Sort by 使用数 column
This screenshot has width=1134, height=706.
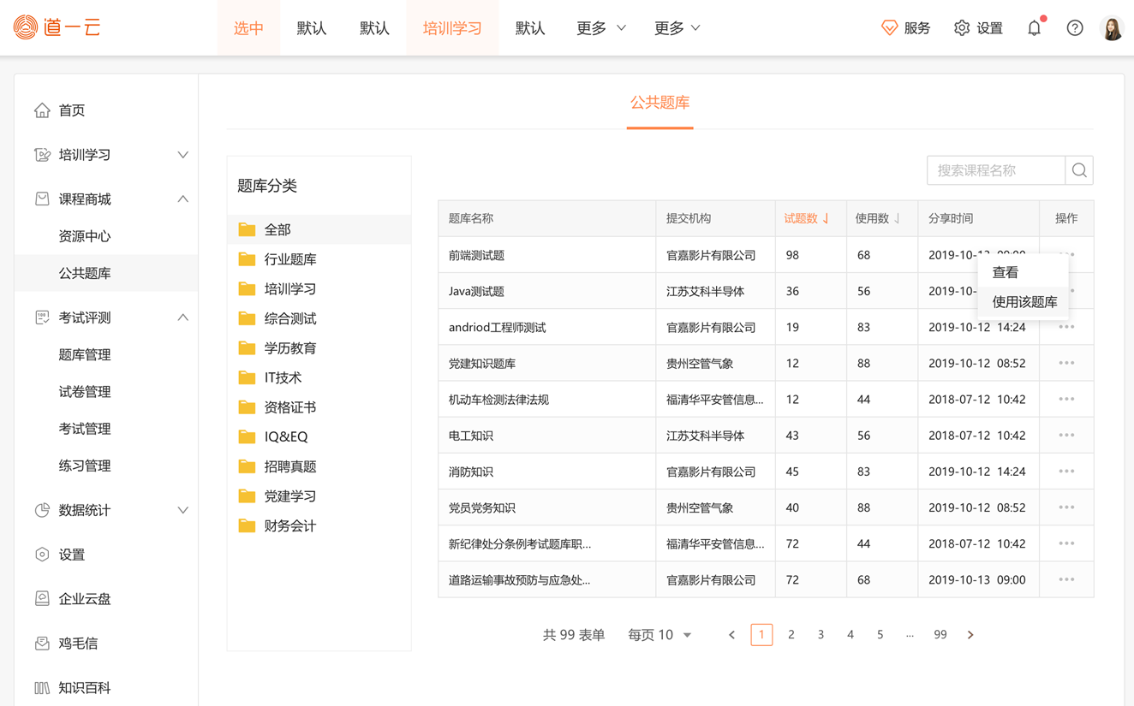tap(877, 219)
